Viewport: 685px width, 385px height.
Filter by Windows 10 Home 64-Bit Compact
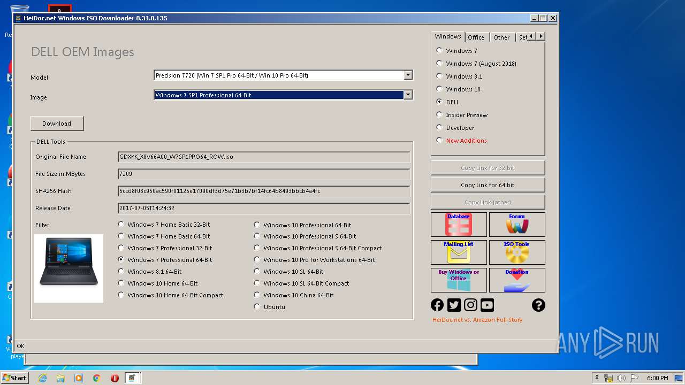click(121, 295)
